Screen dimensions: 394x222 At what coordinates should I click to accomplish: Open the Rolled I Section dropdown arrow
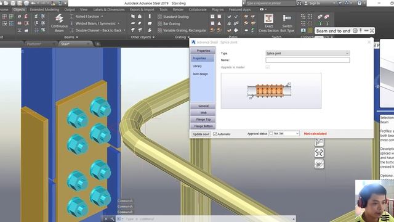[x=102, y=17]
